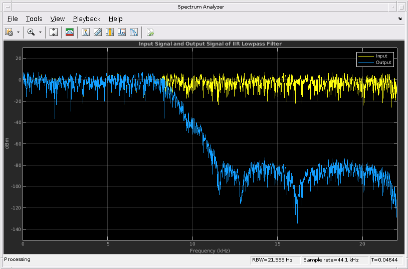408x269 pixels.
Task: Activate the zoom magnifier tool
Action: click(x=31, y=32)
